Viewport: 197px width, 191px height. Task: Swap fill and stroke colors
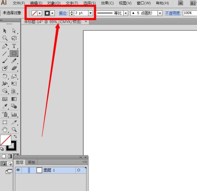pos(15,136)
